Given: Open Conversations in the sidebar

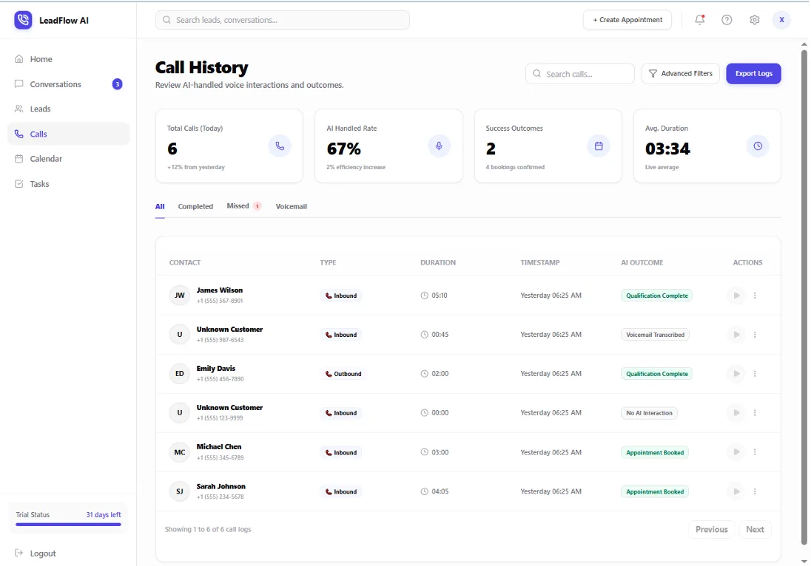Looking at the screenshot, I should click(x=68, y=83).
